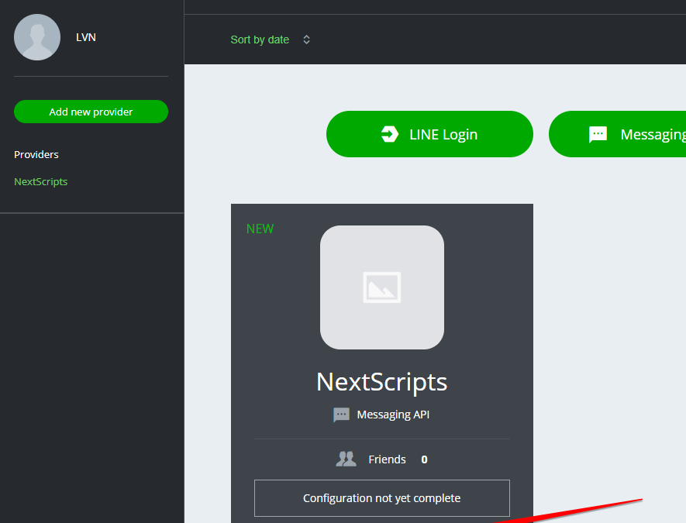Viewport: 686px width, 523px height.
Task: Click the LINE Login arrow icon
Action: click(x=389, y=134)
